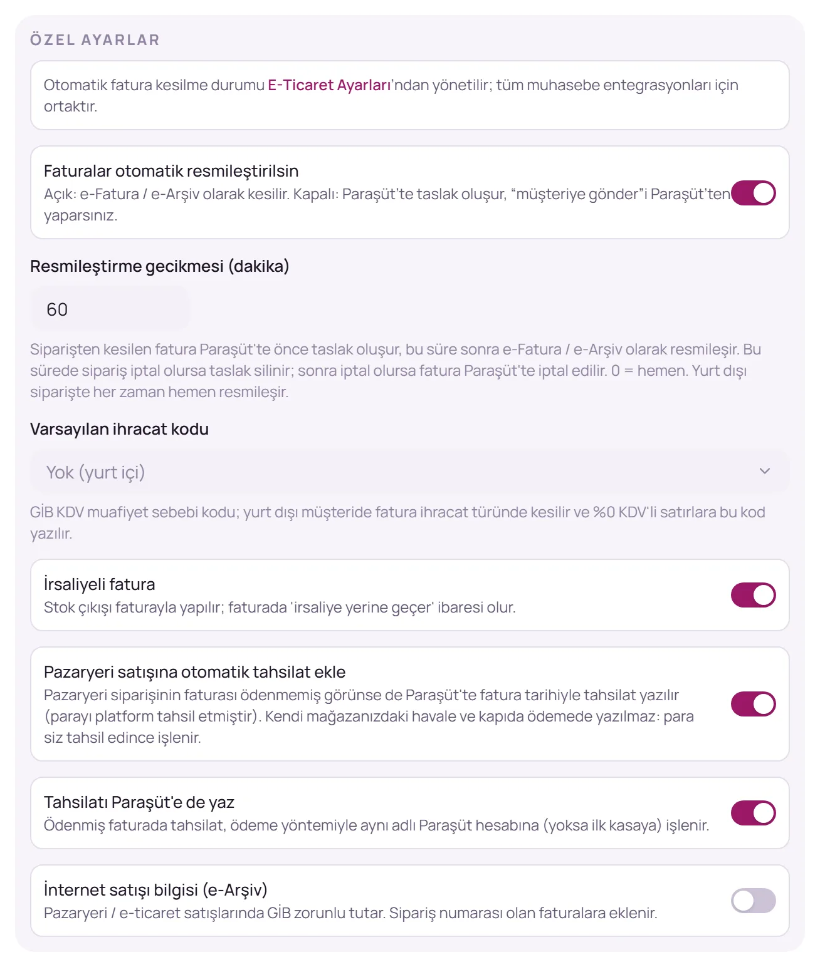Open the E-Ticaret Ayarları link

[330, 85]
